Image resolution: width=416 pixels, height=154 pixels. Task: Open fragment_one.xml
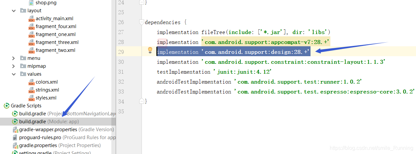click(x=56, y=34)
